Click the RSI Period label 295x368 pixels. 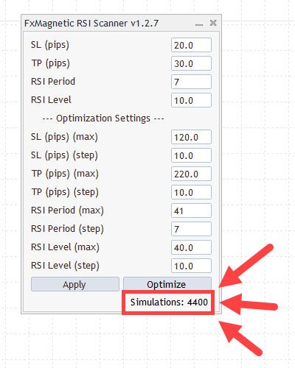click(53, 82)
